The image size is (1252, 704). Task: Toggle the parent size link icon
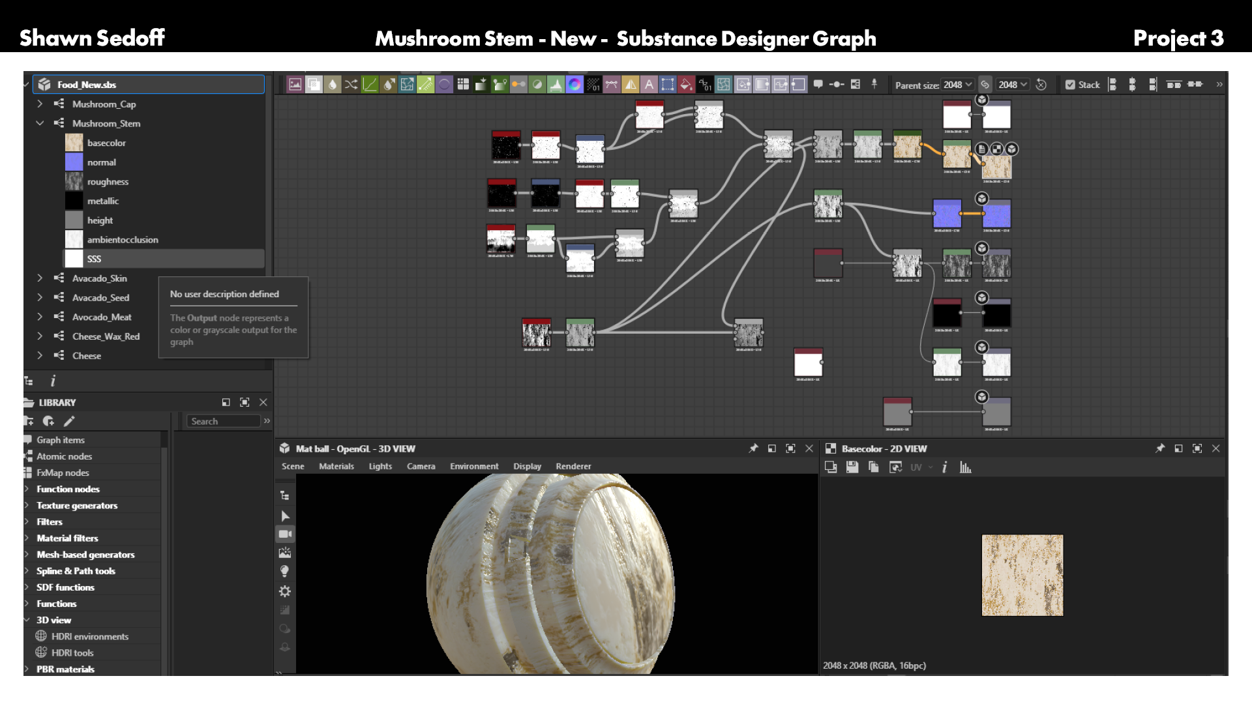pyautogui.click(x=985, y=85)
